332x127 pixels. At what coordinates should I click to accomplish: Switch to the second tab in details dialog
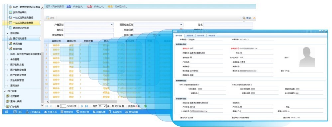pos(190,36)
